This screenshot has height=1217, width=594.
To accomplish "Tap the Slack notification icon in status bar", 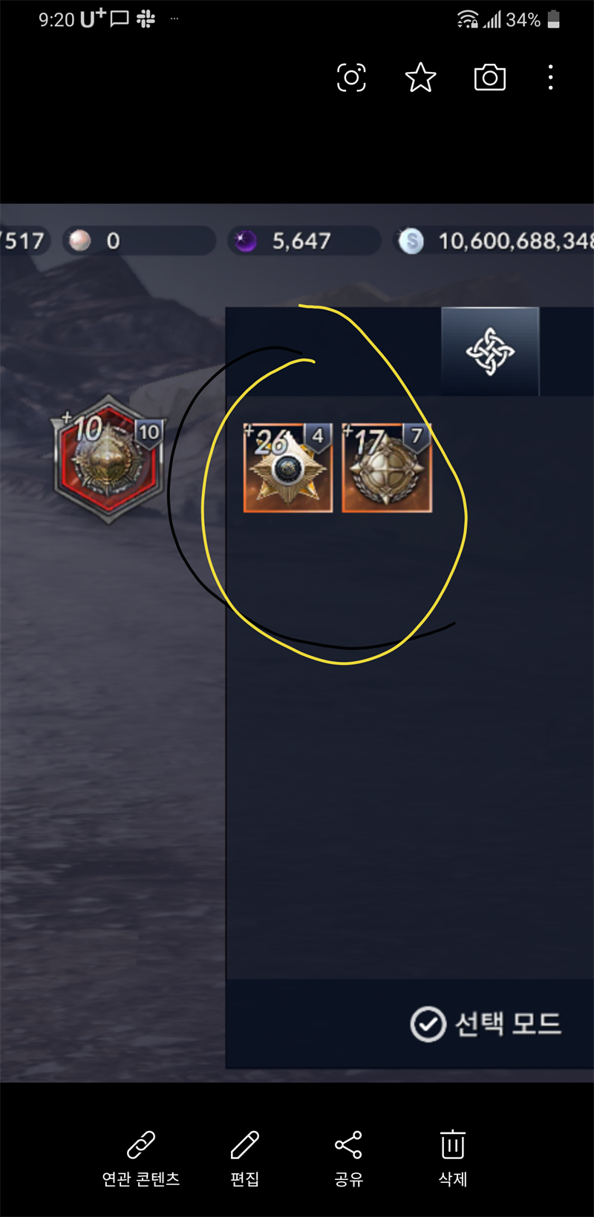I will click(146, 19).
